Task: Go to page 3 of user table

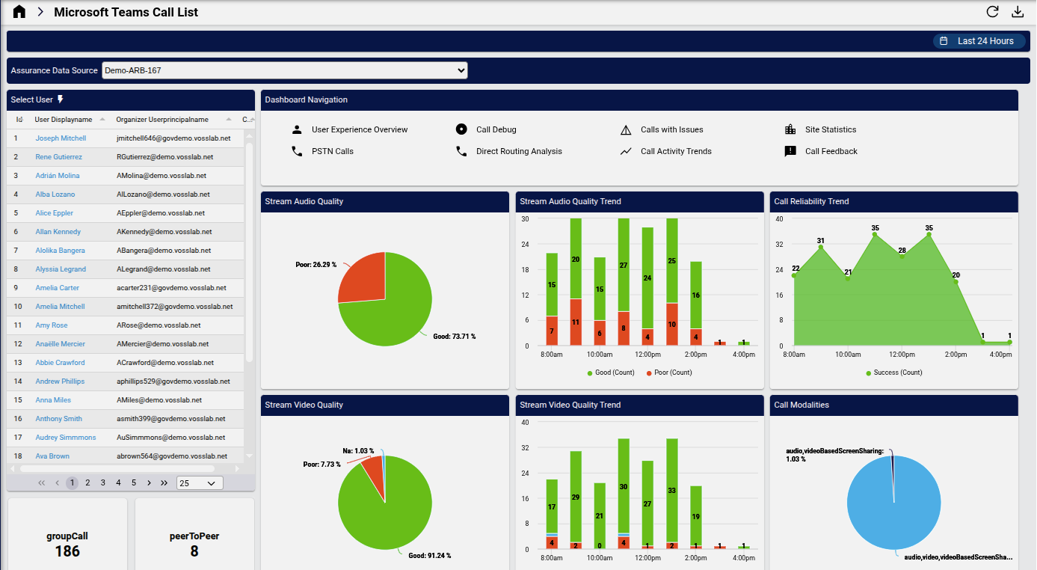Action: [x=103, y=483]
